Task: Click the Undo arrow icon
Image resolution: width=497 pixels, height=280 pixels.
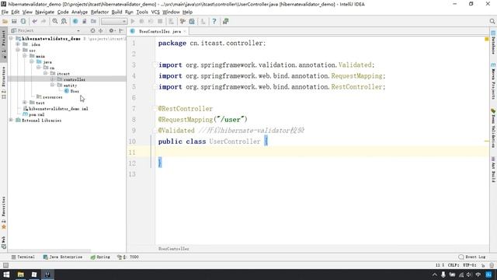Action: (34, 21)
